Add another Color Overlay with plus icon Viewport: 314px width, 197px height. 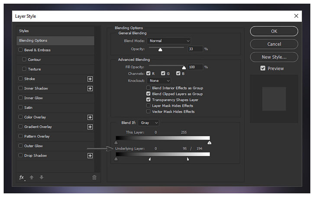90,117
